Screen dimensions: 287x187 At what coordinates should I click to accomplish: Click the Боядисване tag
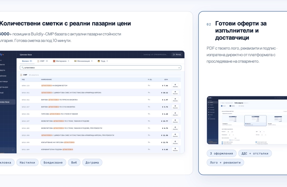point(53,162)
